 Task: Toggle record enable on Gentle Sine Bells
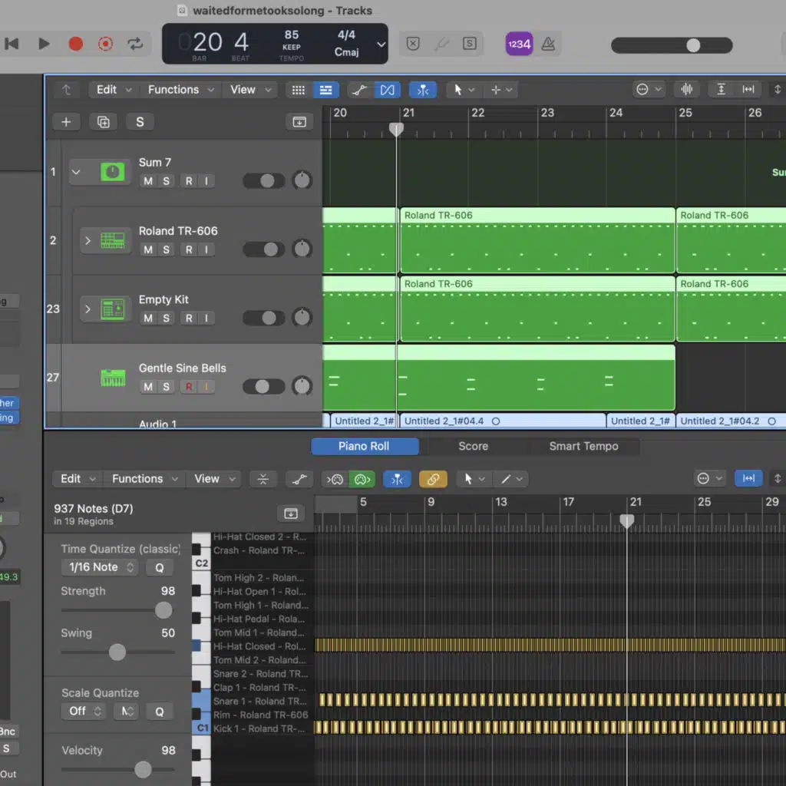pos(188,387)
